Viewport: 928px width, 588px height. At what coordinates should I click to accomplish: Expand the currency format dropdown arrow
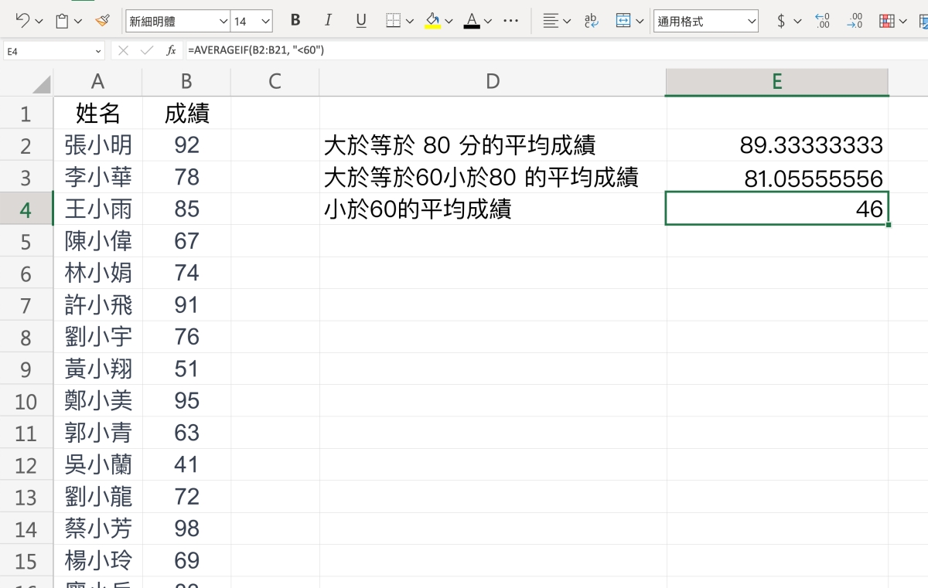tap(797, 22)
